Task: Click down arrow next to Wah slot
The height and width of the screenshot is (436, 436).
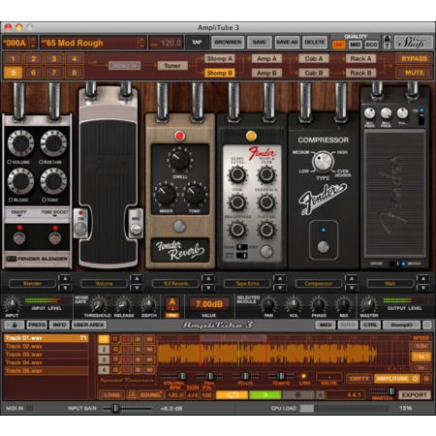Action: 422,288
